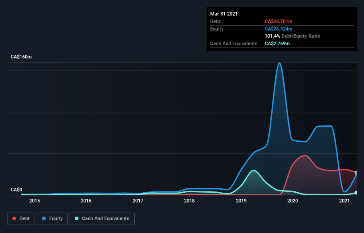Click the teal Cash legend dot
Screen dimensions: 364x233
pos(77,218)
